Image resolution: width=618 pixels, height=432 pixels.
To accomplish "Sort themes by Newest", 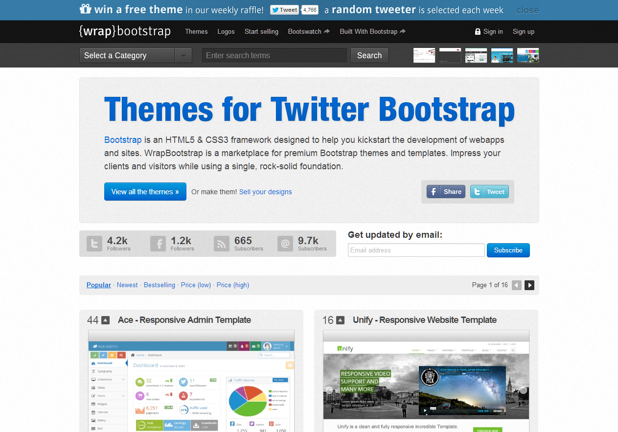I will point(127,285).
